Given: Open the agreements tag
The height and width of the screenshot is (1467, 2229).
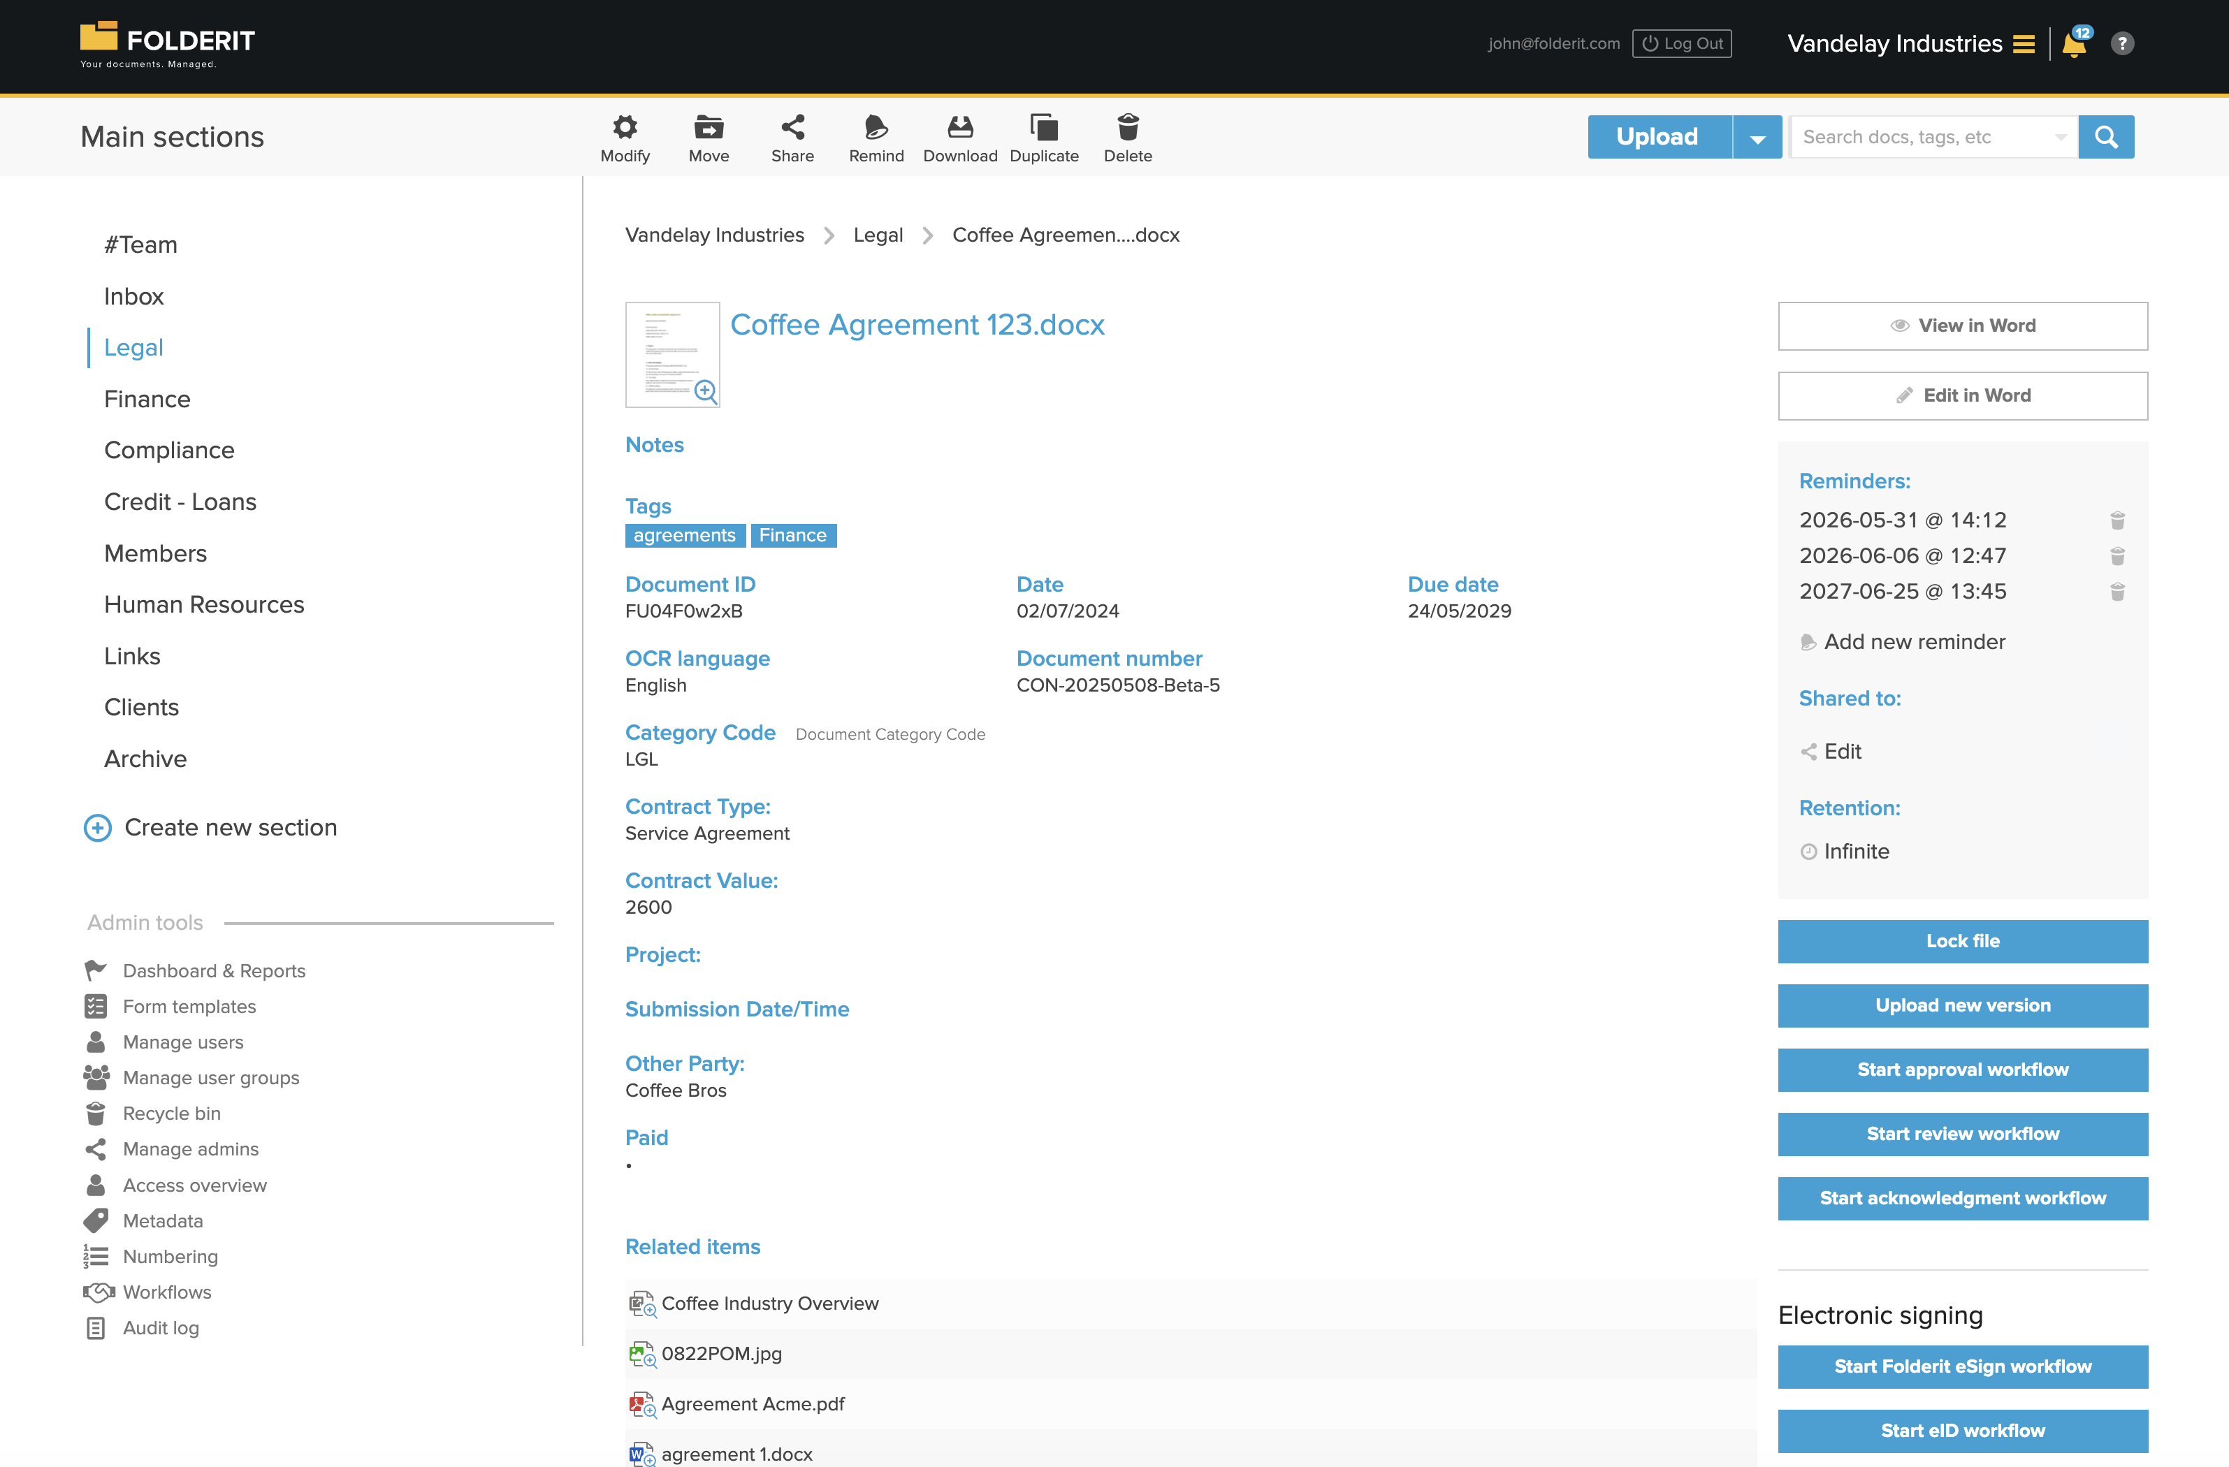Looking at the screenshot, I should [x=685, y=536].
